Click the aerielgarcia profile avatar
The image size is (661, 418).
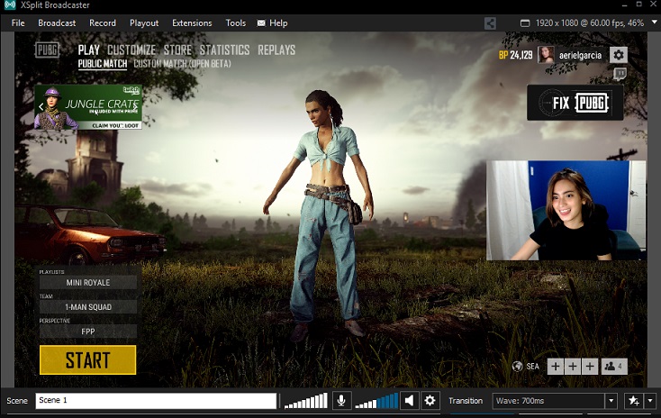point(546,55)
